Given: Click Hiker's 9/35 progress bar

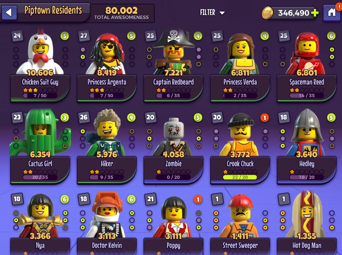Looking at the screenshot, I should click(x=107, y=178).
